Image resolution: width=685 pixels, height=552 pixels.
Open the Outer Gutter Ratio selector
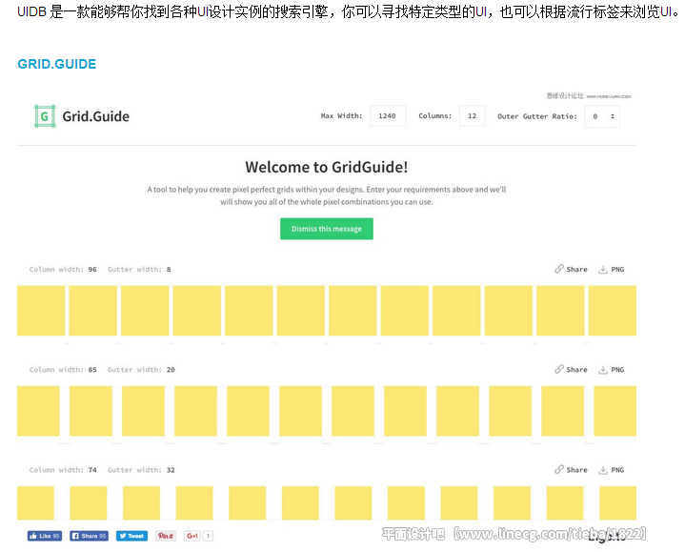pos(602,116)
